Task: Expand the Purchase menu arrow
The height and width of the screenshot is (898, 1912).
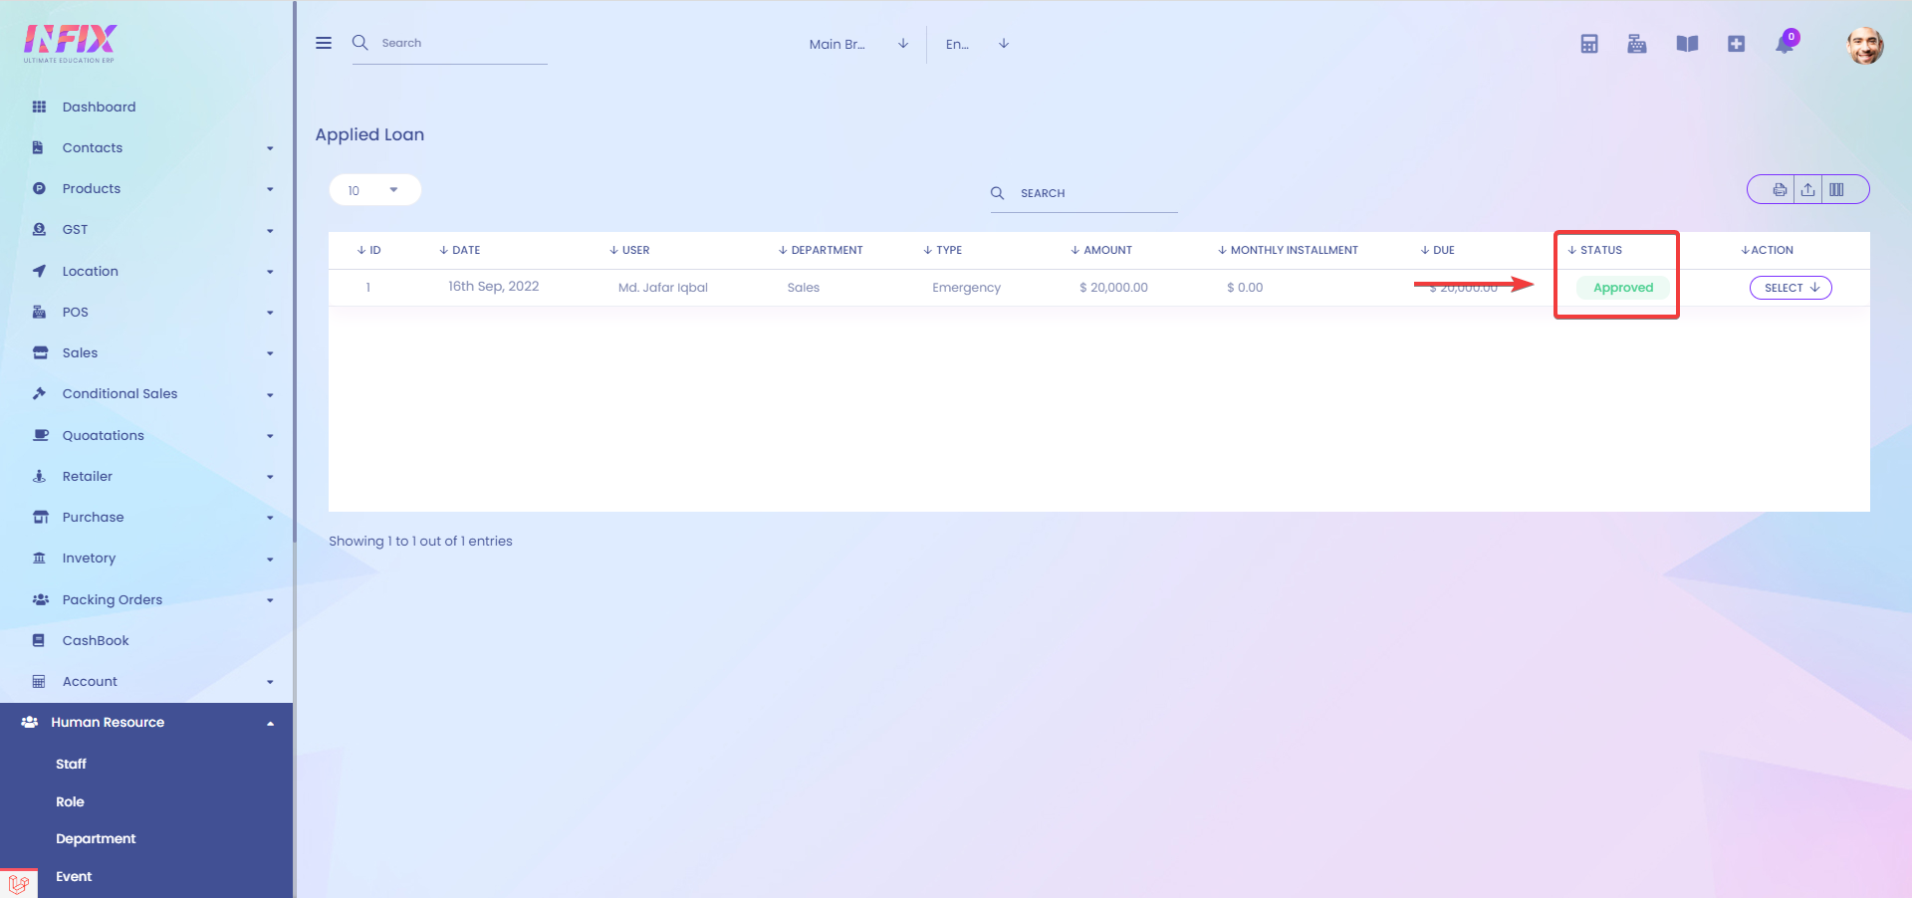Action: click(270, 518)
